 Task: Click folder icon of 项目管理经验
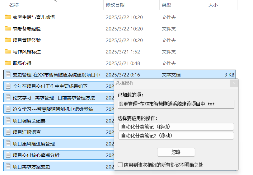[x=8, y=40]
